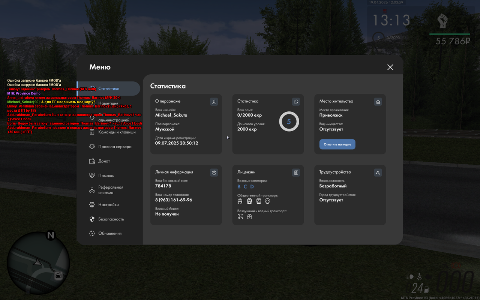This screenshot has height=300, width=480.
Task: Click the fist icon in top-right HUD
Action: click(x=443, y=21)
